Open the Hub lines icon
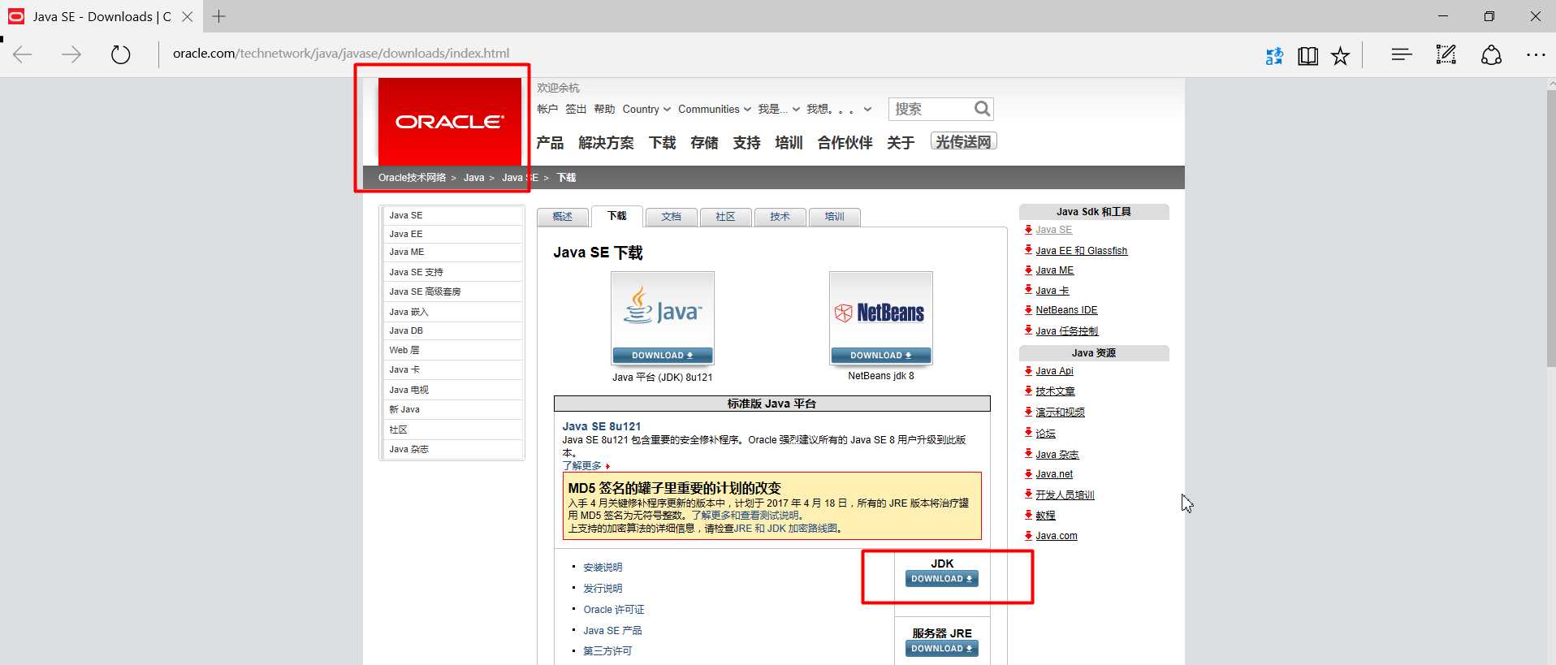This screenshot has width=1556, height=665. [1401, 54]
